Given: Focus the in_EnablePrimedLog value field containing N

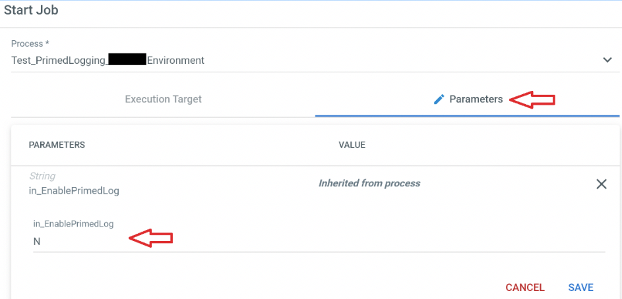Looking at the screenshot, I should coord(319,242).
